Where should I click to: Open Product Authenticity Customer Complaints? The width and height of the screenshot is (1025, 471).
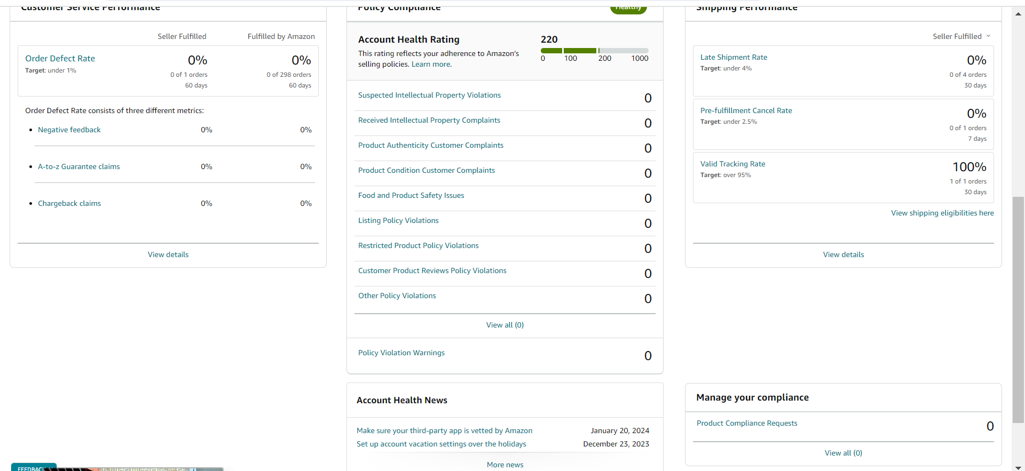[x=431, y=145]
